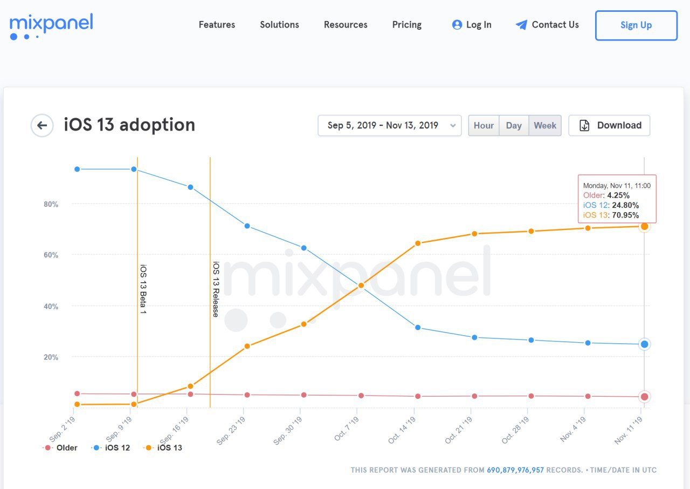Screen dimensions: 690x489
Task: Click the iOS 13 Beta 1 annotation label
Action: pos(143,289)
